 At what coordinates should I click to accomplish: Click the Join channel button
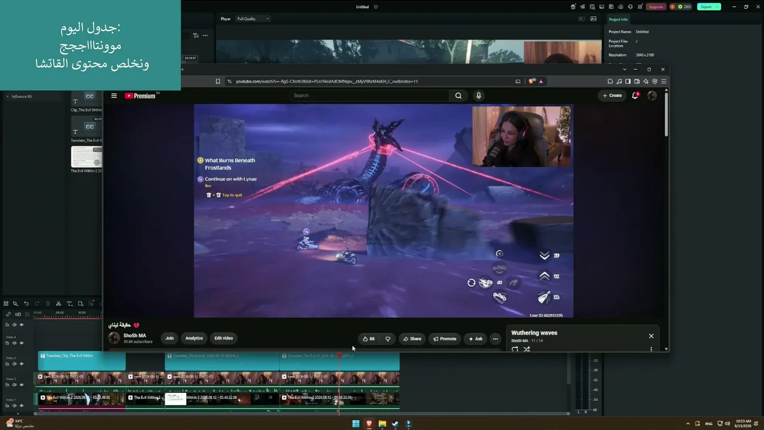click(x=170, y=339)
